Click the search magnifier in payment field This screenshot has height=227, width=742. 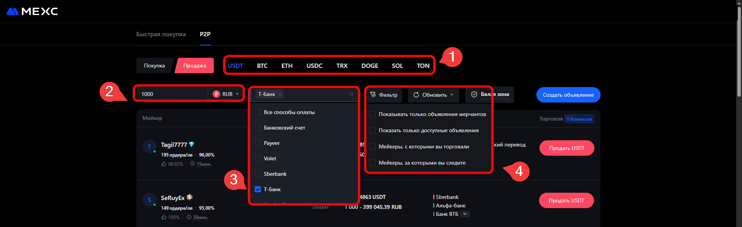pyautogui.click(x=351, y=94)
